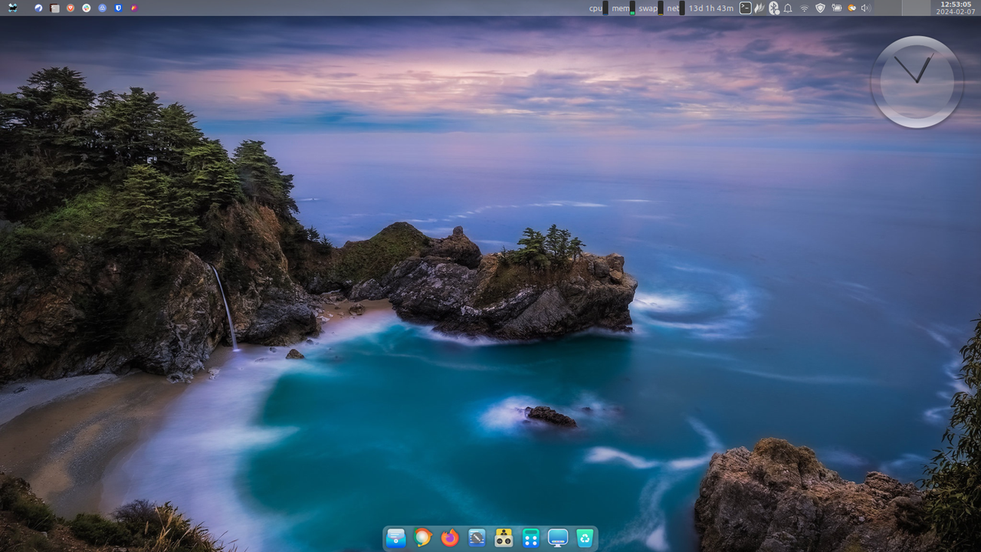Viewport: 981px width, 552px height.
Task: Open the volume speaker icon
Action: point(866,8)
